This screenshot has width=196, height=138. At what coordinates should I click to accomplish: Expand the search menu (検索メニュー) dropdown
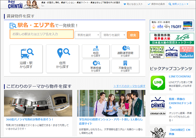179,4
